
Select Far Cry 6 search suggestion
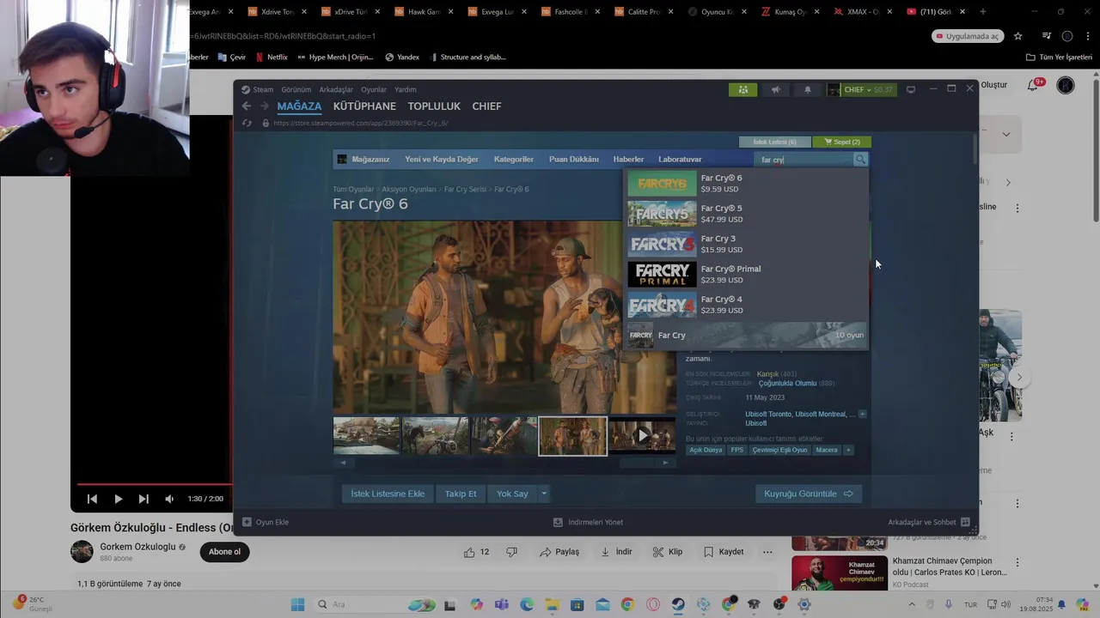click(x=746, y=184)
